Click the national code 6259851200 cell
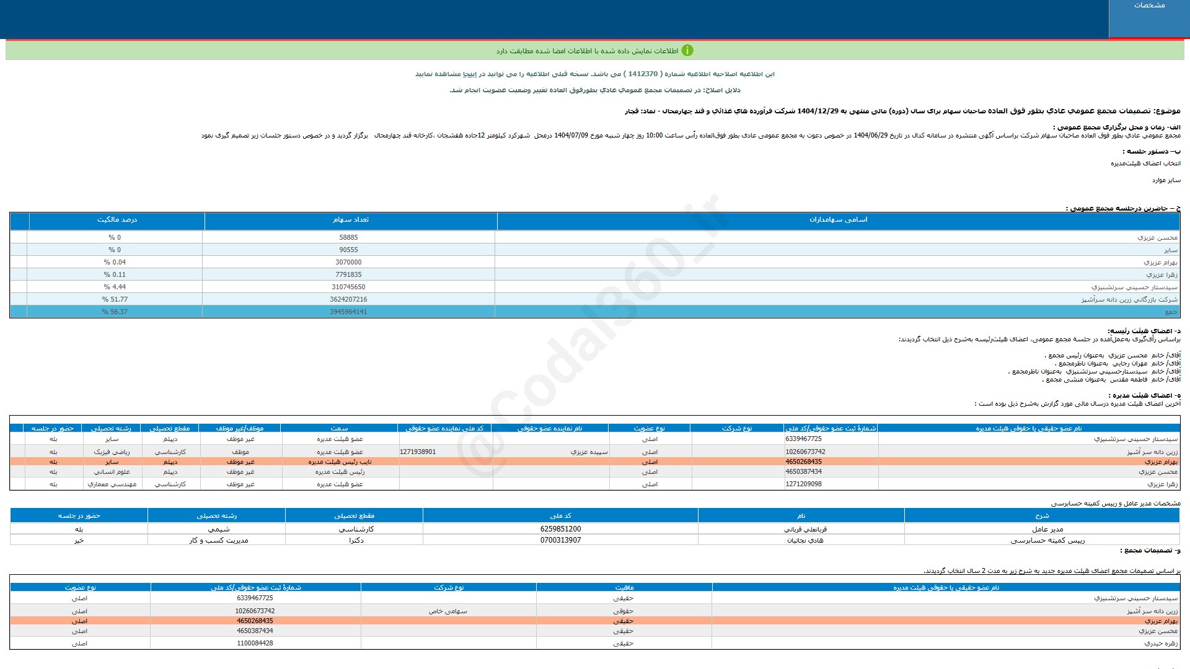 click(560, 529)
